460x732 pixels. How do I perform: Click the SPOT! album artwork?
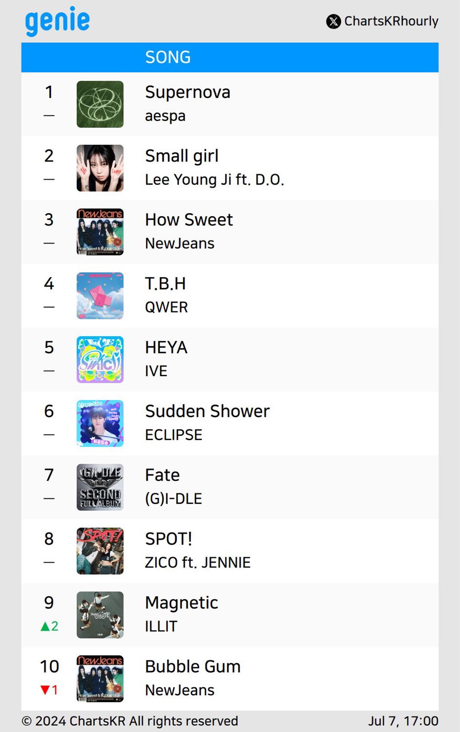(100, 551)
